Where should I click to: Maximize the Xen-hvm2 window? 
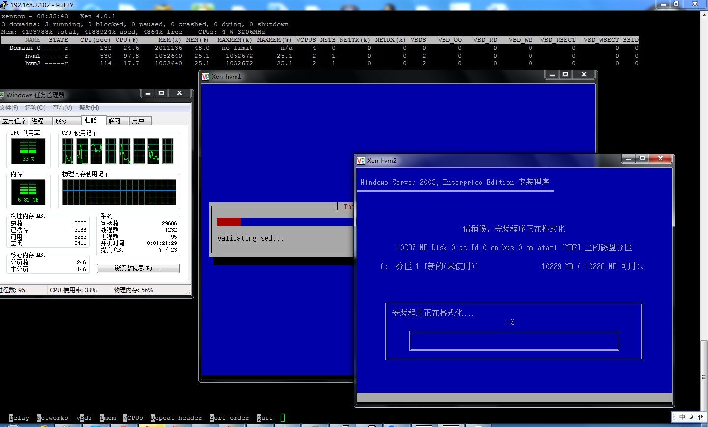tap(642, 158)
